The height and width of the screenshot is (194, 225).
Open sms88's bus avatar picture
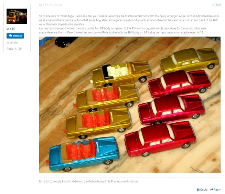click(17, 16)
